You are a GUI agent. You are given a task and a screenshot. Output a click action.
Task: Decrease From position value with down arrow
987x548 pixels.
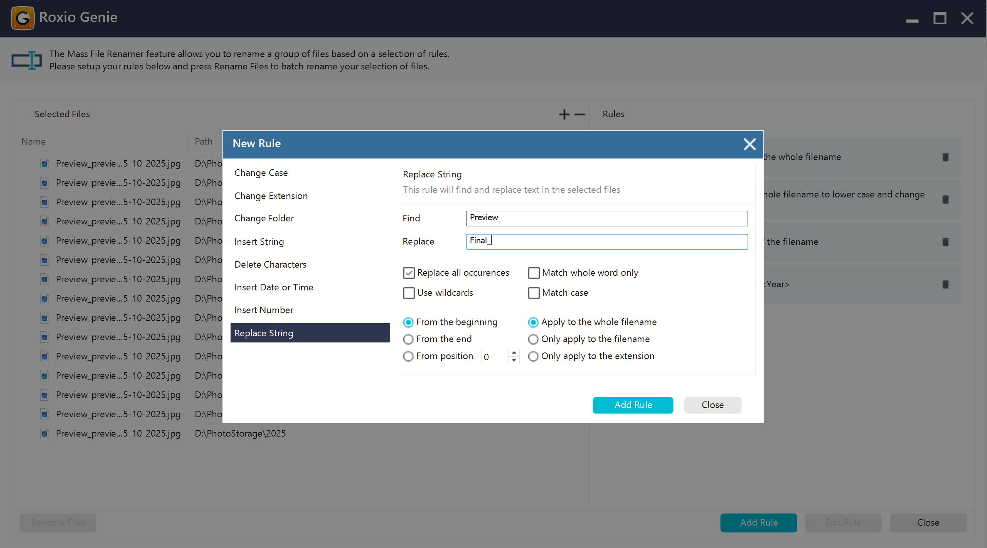514,360
